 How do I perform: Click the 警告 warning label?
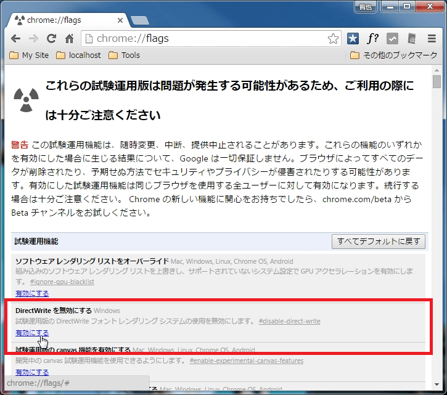[x=20, y=145]
